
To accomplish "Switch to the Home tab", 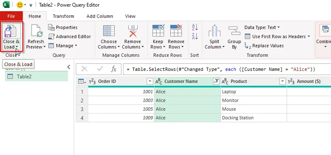I will pos(35,16).
